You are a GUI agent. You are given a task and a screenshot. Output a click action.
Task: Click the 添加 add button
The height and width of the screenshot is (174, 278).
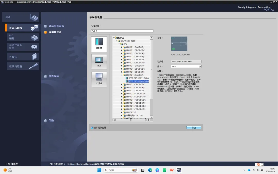194,128
